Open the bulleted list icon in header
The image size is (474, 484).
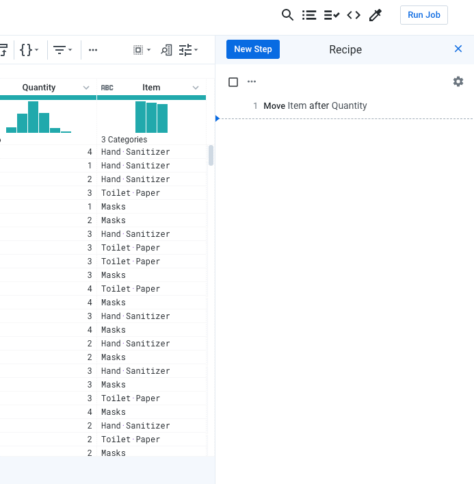point(309,15)
